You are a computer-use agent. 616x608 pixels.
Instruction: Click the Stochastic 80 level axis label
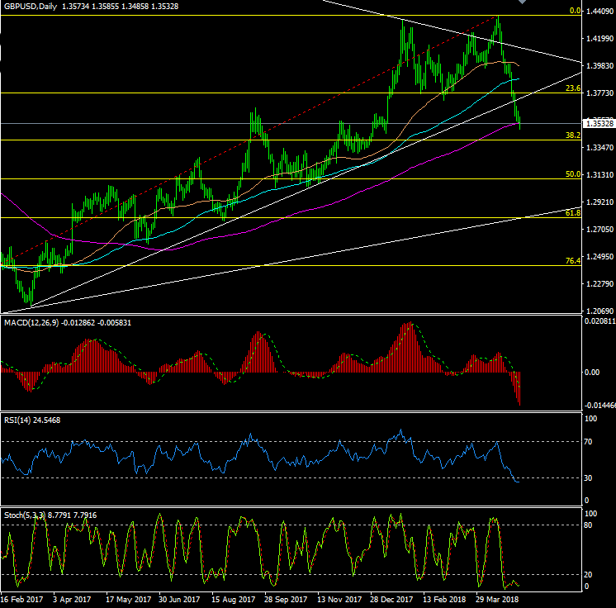pyautogui.click(x=590, y=525)
